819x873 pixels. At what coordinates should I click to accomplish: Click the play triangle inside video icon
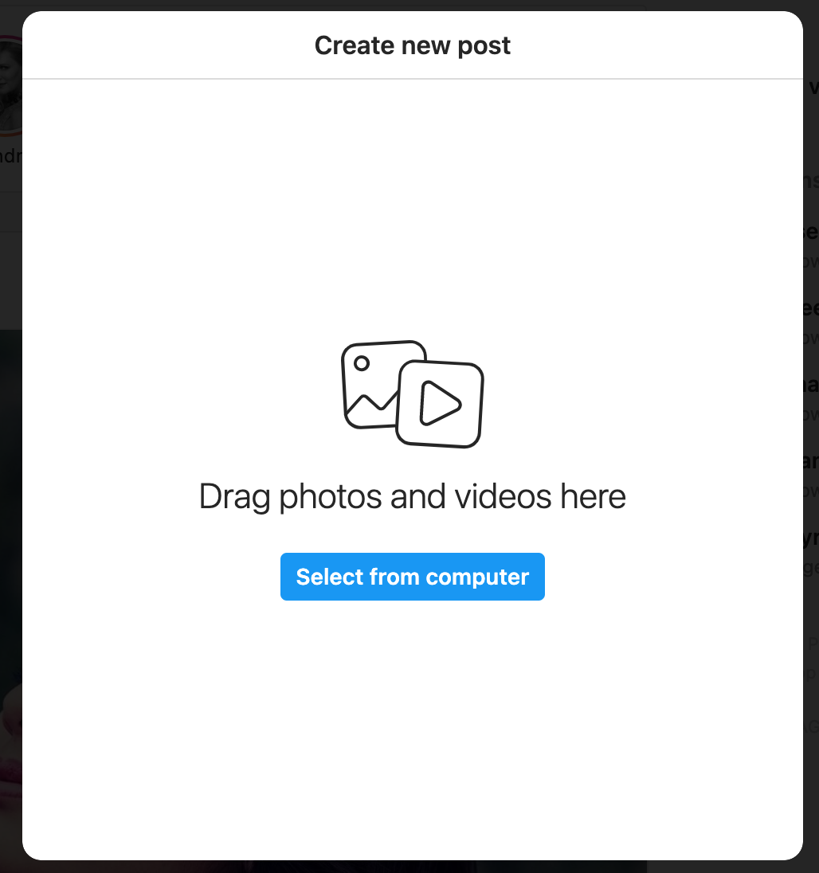click(x=440, y=403)
